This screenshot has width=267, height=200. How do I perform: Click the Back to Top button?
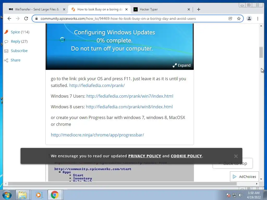(x=233, y=163)
